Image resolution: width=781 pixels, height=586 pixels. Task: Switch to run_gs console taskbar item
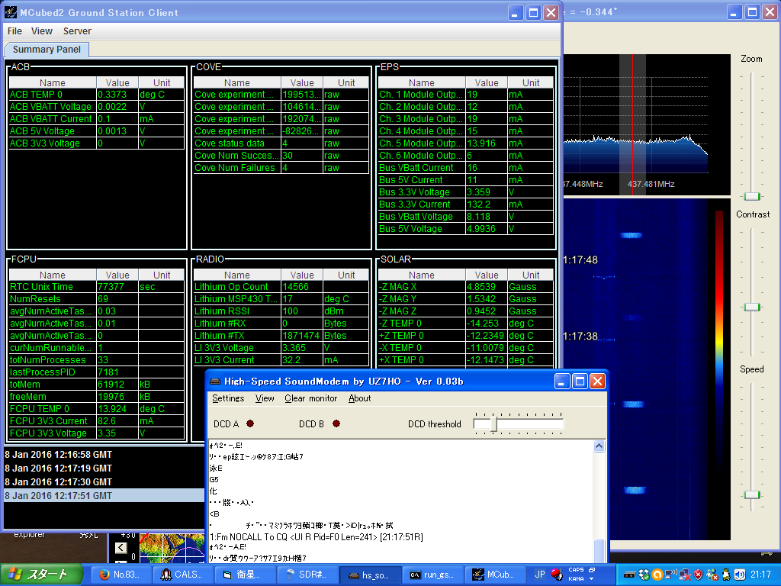tap(432, 575)
